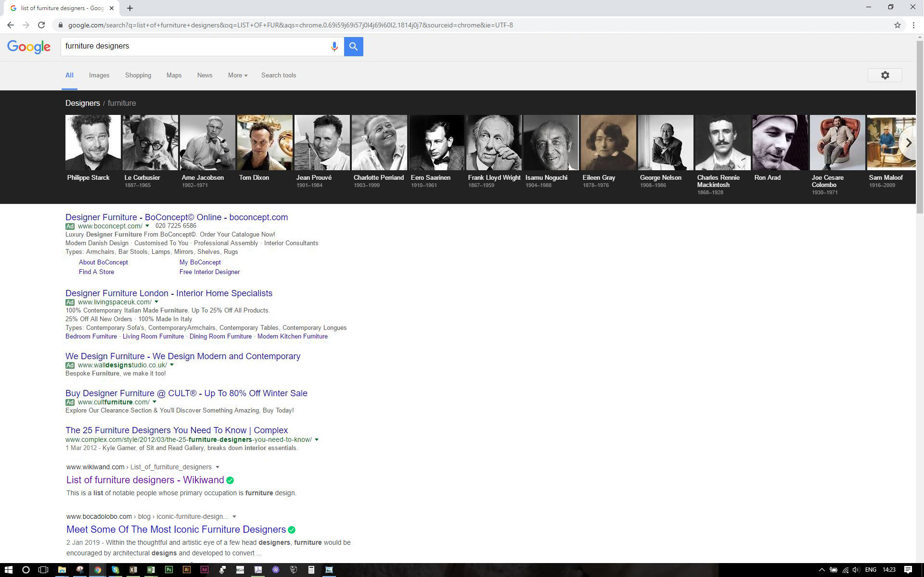Open the notification center icon
Screen dimensions: 924x577
[908, 570]
